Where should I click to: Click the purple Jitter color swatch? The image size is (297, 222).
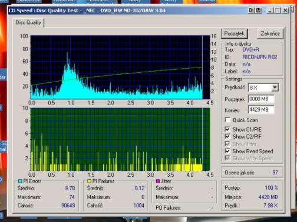coord(157,181)
